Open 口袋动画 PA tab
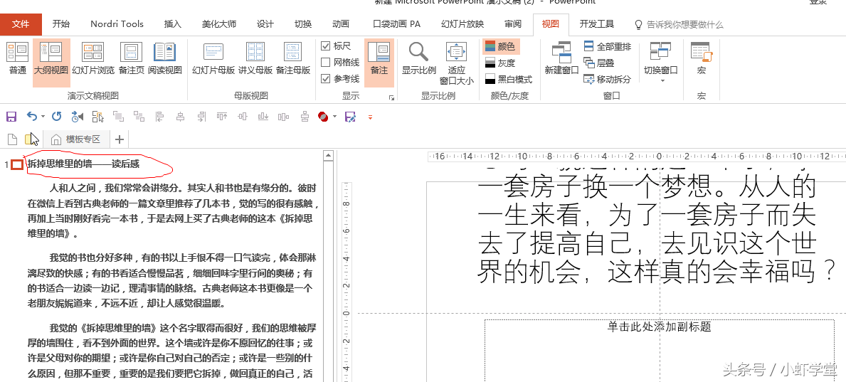Viewport: 846px width, 382px height. [396, 23]
